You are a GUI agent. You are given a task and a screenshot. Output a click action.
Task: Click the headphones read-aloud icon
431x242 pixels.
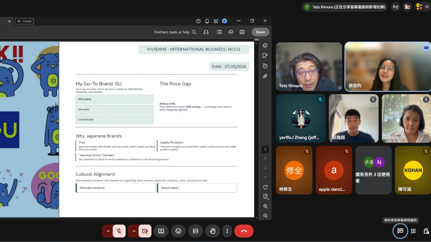pyautogui.click(x=206, y=32)
